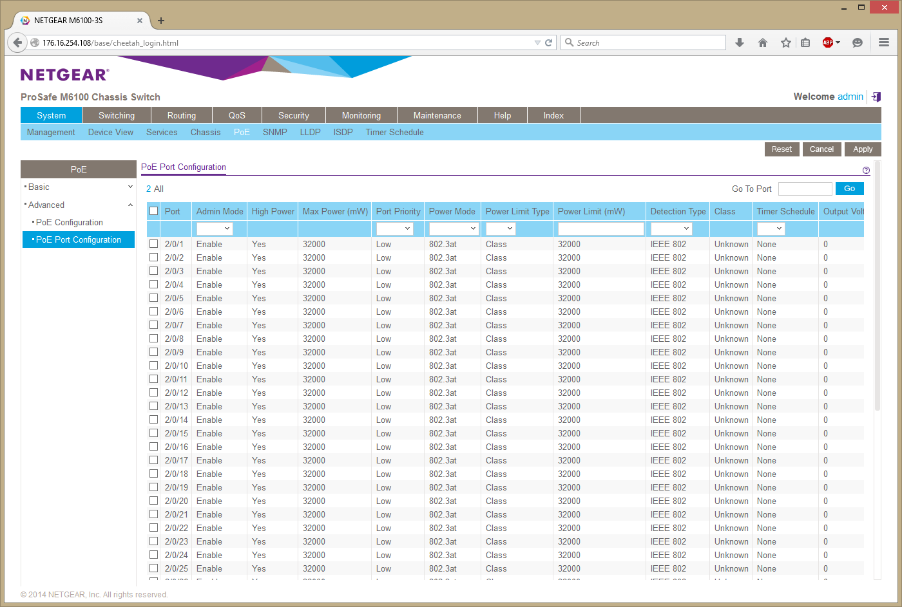Select PoE Port Configuration in sidebar
Viewport: 902px width, 607px height.
click(79, 239)
